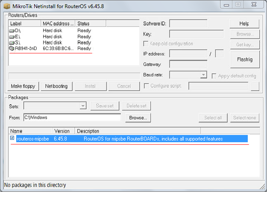This screenshot has height=208, width=267.
Task: Click the Install button
Action: [x=91, y=86]
